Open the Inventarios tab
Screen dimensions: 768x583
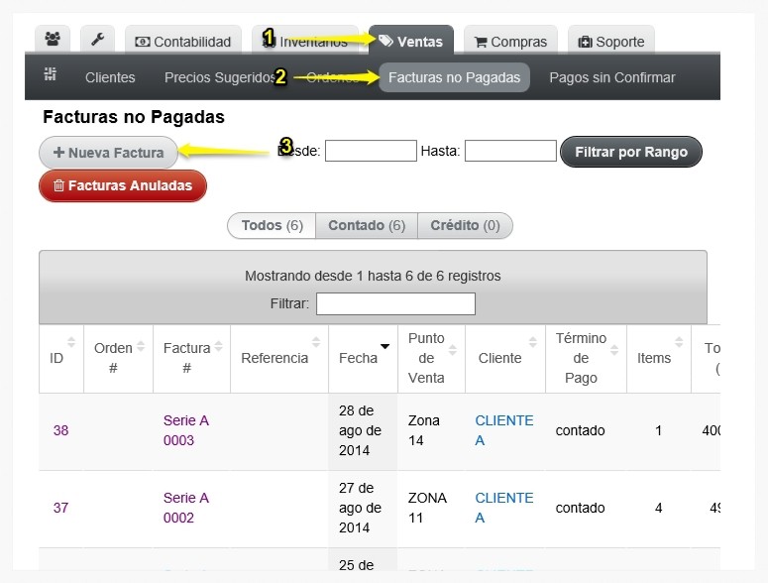[x=305, y=40]
